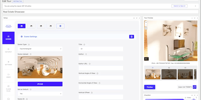Click the WP VR logo
This screenshot has height=100, width=201.
point(9,26)
